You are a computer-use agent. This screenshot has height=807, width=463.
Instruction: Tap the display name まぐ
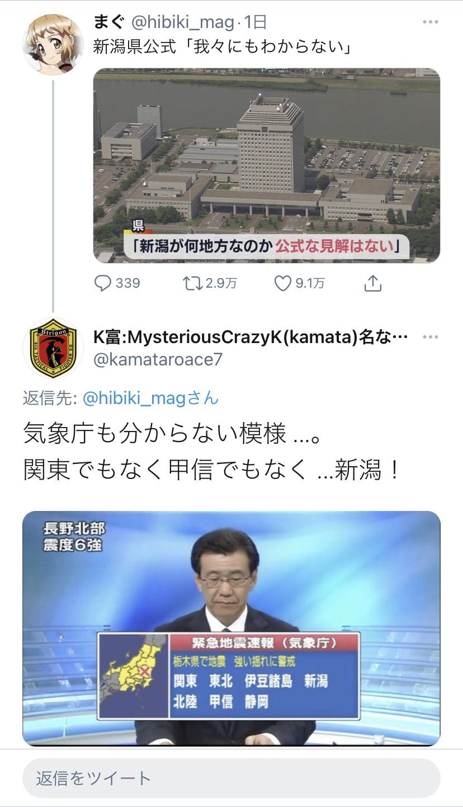click(108, 22)
